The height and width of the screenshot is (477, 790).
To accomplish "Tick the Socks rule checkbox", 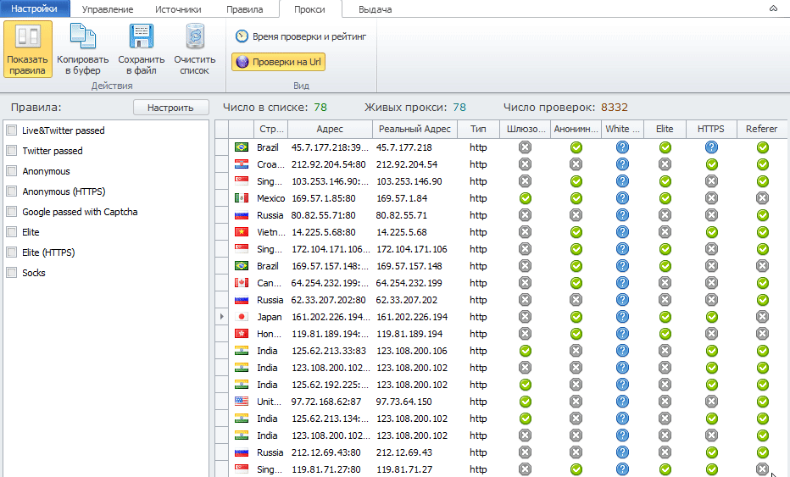I will coord(12,273).
